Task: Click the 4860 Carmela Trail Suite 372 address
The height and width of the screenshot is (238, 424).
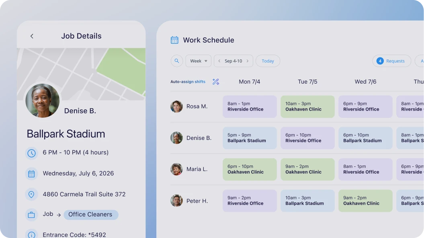Action: coord(84,194)
